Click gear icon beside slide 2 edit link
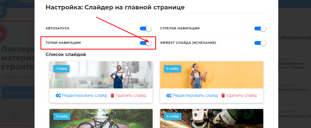Image resolution: width=311 pixels, height=128 pixels. pyautogui.click(x=169, y=95)
